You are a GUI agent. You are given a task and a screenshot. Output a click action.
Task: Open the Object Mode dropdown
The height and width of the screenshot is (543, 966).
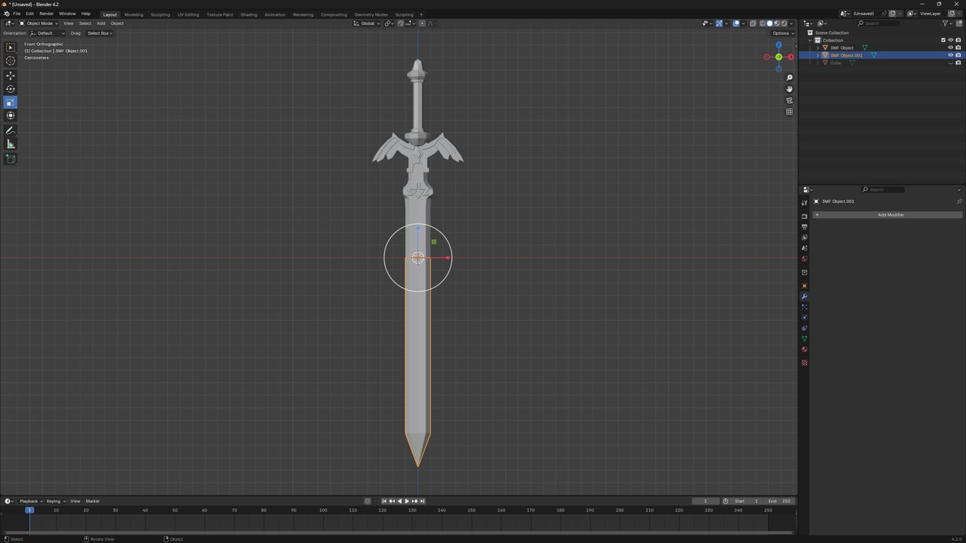(38, 23)
